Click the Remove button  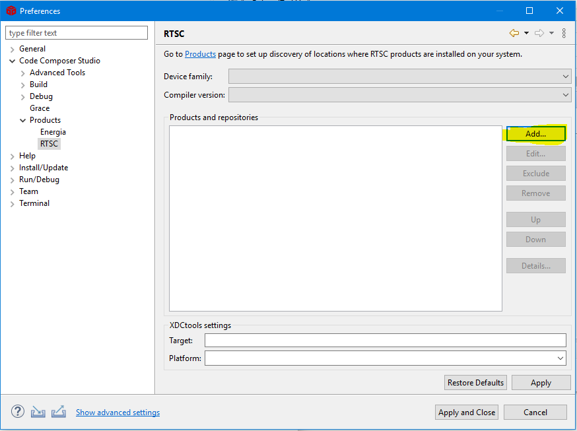[x=536, y=193]
